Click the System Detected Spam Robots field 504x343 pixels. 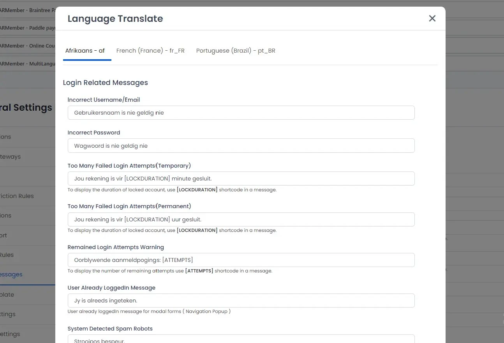click(x=241, y=339)
